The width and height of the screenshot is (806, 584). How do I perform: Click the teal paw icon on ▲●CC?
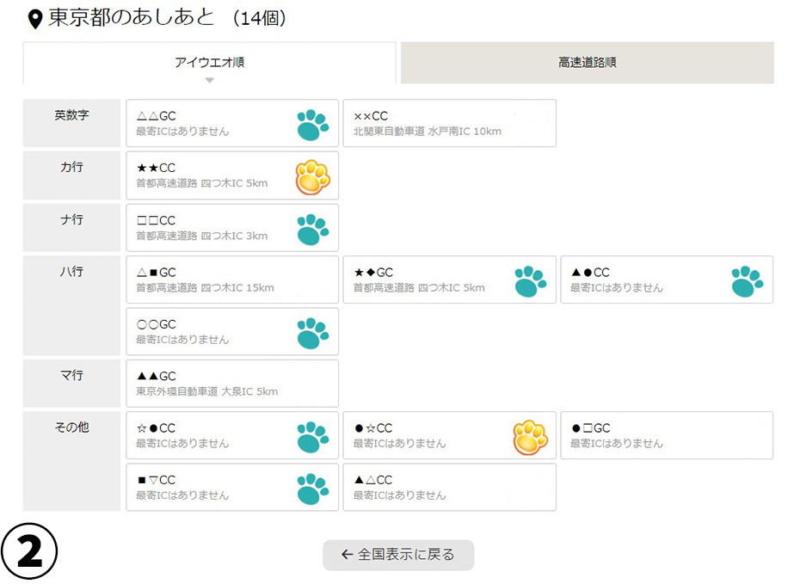pos(747,281)
